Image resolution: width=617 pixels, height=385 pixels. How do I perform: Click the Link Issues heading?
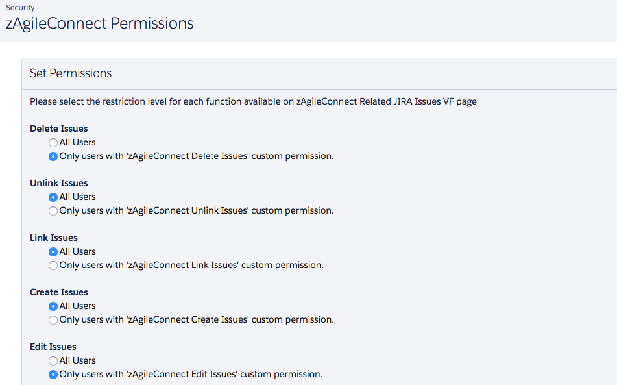click(x=53, y=238)
